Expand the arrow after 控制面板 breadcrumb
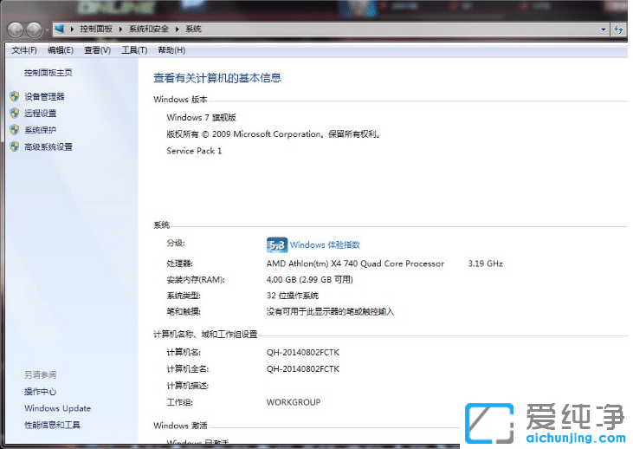The image size is (633, 449). coord(120,29)
